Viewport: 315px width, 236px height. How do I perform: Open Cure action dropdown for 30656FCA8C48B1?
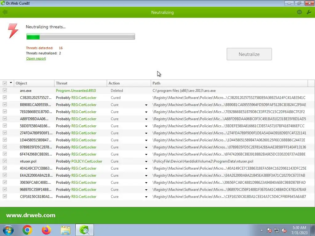(146, 183)
